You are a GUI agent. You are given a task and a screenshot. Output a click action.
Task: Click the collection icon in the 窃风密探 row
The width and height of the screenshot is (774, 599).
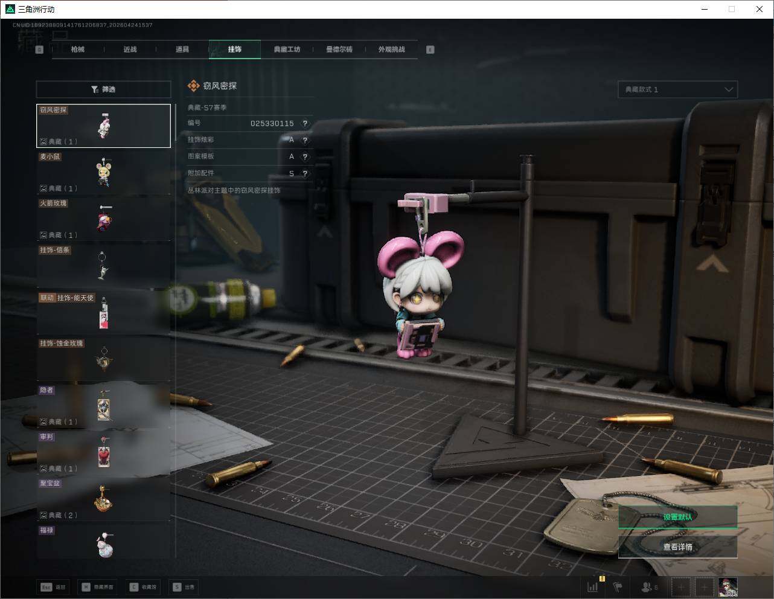coord(43,142)
